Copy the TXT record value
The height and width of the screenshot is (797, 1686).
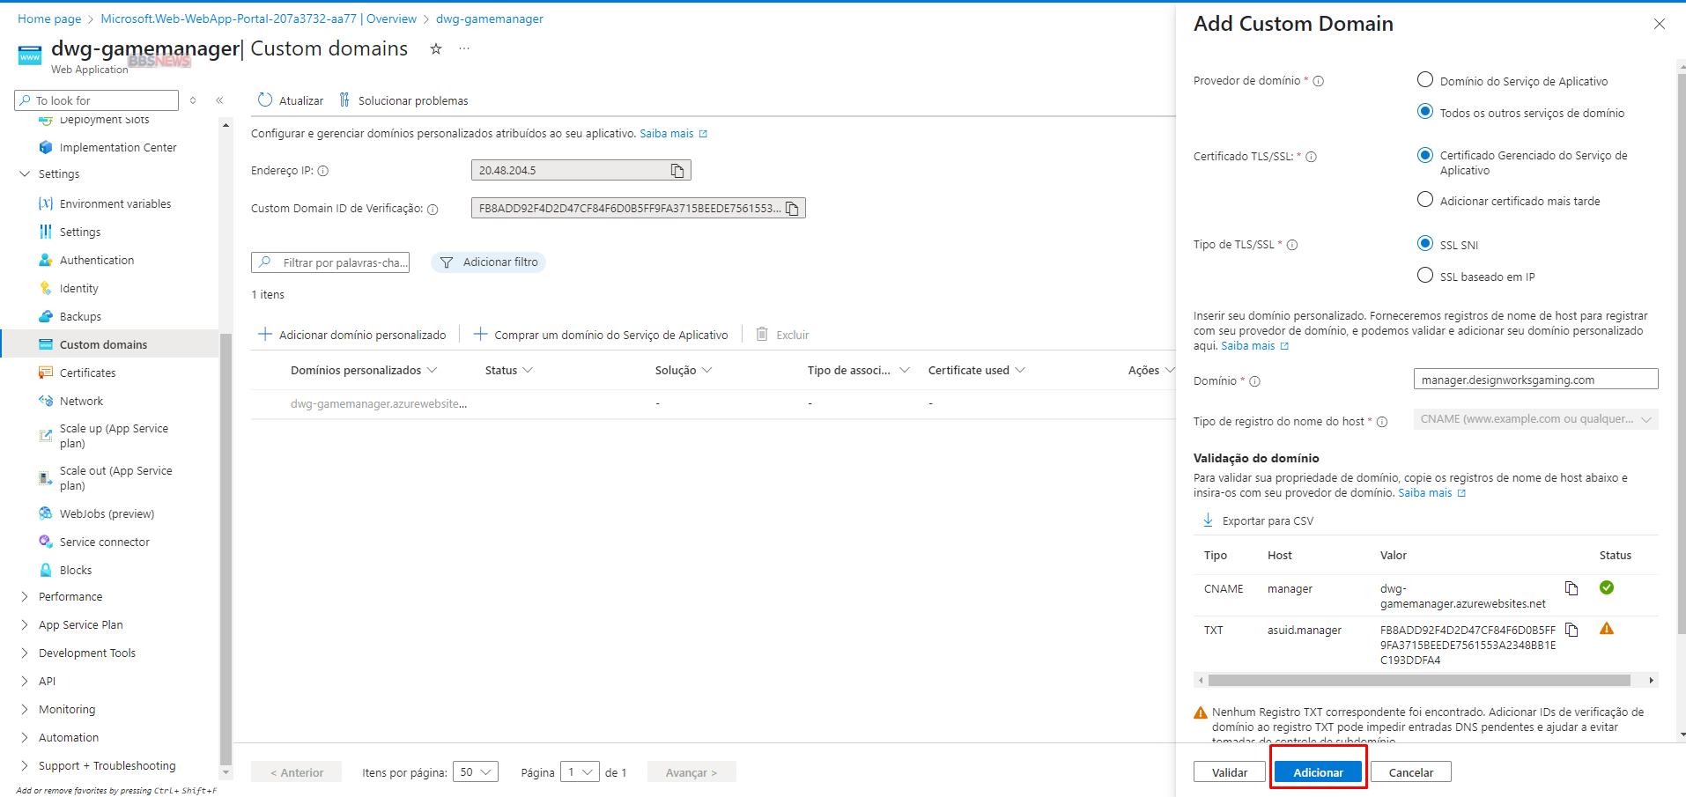[1571, 630]
